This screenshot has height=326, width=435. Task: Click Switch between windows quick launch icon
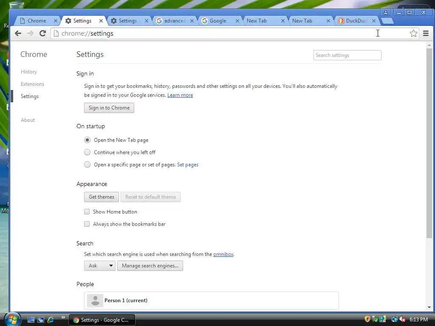tap(41, 320)
